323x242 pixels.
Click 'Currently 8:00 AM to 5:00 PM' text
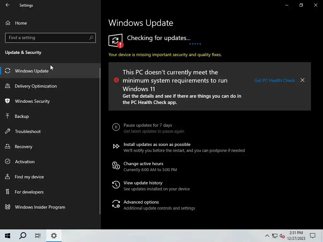(x=150, y=170)
